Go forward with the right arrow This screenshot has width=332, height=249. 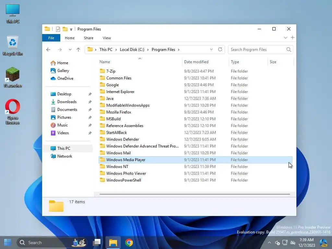60,50
